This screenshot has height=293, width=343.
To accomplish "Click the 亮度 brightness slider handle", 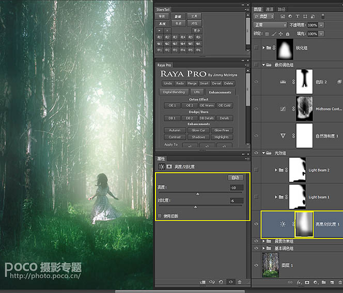I will point(198,194).
